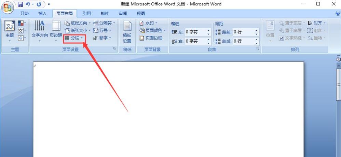Click the 段前 spacing icon
341x157 pixels.
218,32
